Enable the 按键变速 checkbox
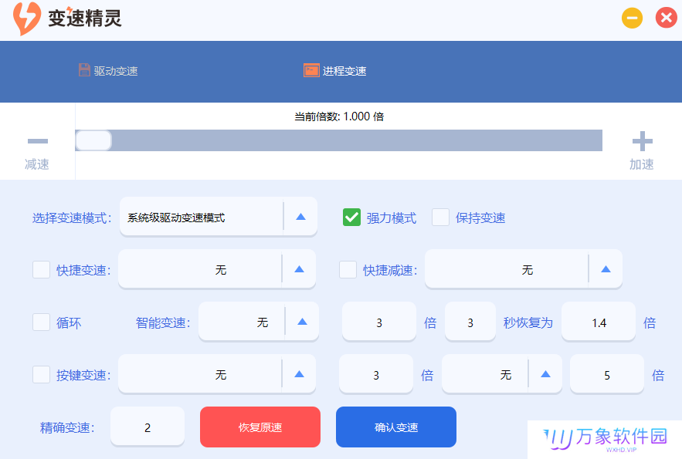Viewport: 682px width, 459px height. 41,374
